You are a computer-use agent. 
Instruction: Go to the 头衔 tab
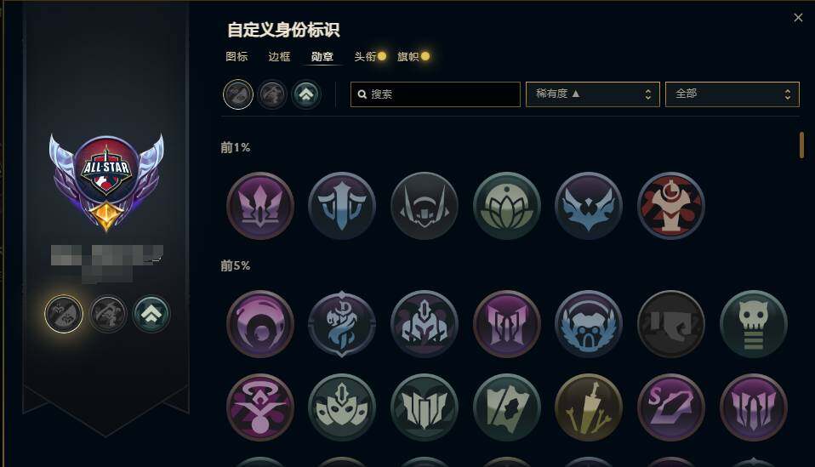[x=365, y=56]
